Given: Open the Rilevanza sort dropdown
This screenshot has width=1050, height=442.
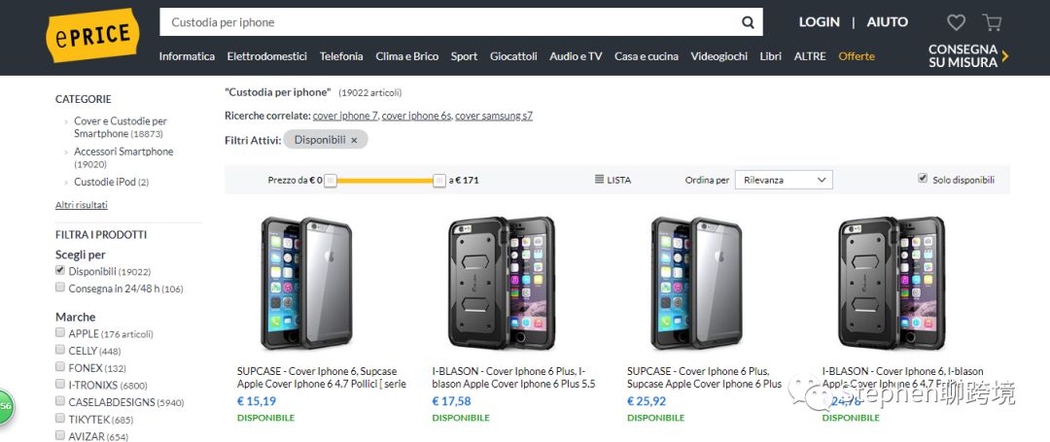Looking at the screenshot, I should 784,180.
